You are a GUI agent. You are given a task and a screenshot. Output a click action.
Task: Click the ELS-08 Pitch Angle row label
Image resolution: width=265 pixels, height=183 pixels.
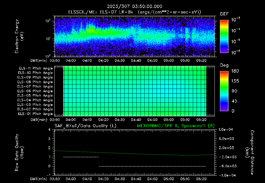tap(35, 82)
